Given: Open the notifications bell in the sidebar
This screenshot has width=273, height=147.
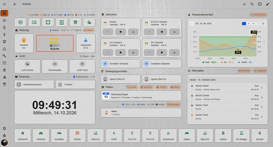Looking at the screenshot, I should [x=4, y=136].
